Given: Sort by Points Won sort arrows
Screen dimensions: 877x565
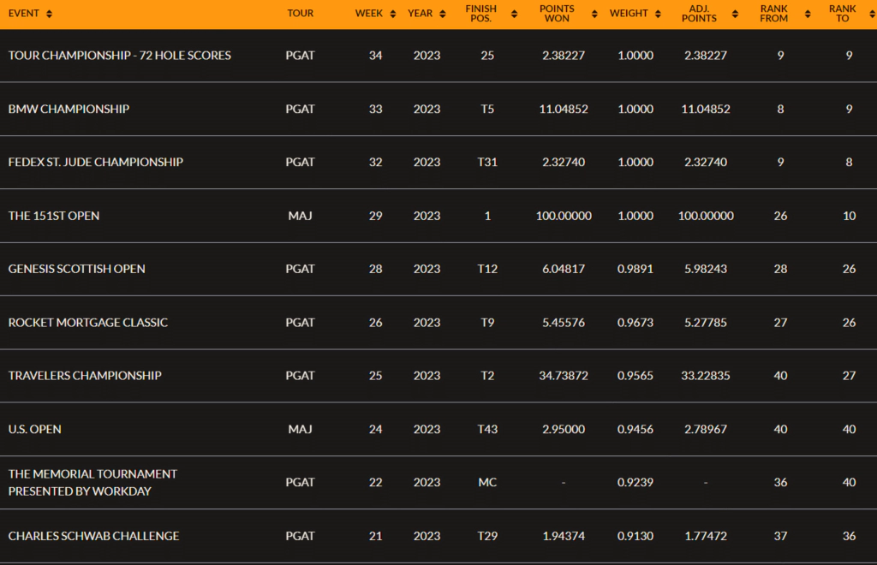Looking at the screenshot, I should (594, 14).
